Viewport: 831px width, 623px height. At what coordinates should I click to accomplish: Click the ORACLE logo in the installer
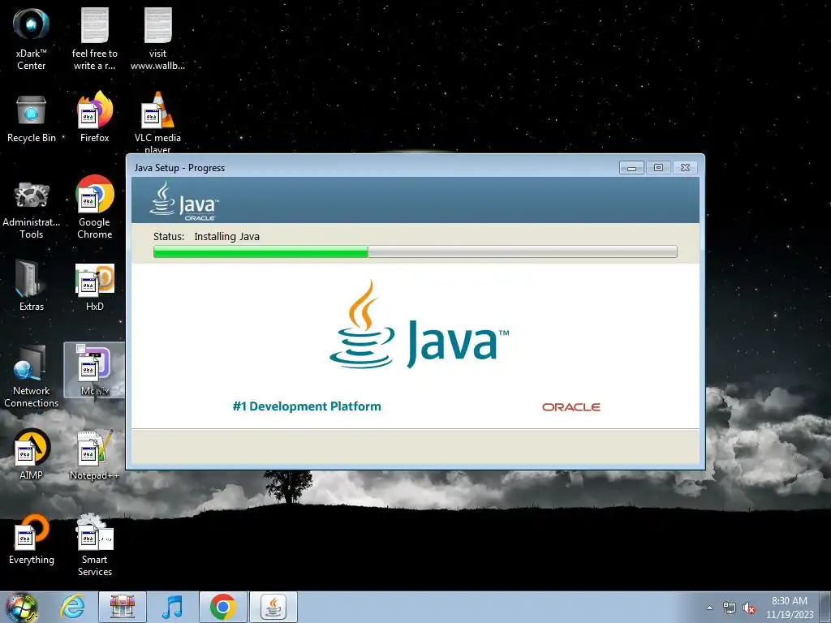pyautogui.click(x=571, y=407)
